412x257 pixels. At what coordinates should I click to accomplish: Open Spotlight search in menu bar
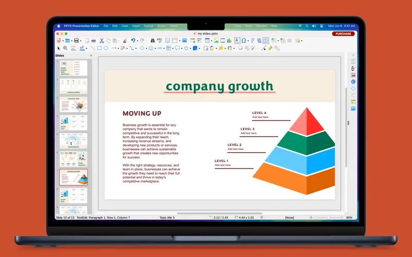(x=307, y=26)
